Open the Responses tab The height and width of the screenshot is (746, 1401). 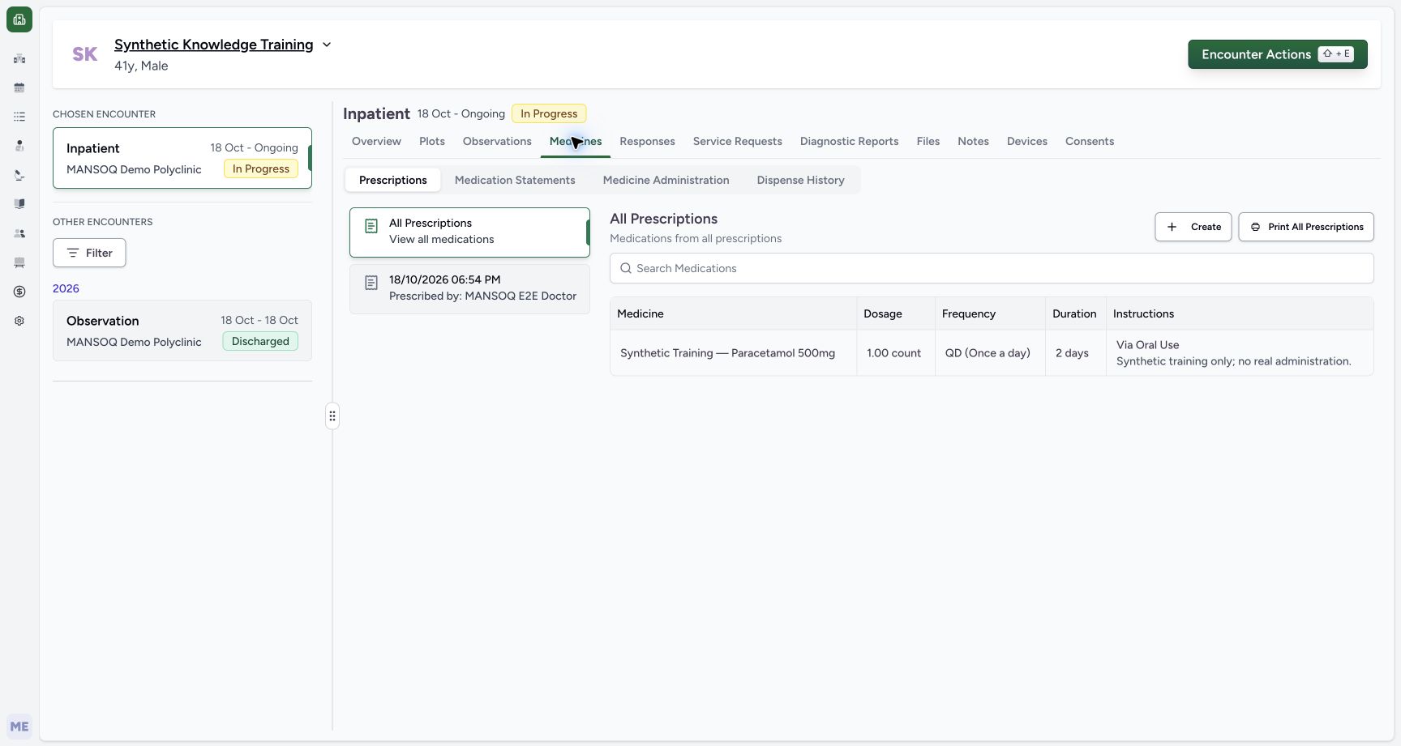point(647,141)
